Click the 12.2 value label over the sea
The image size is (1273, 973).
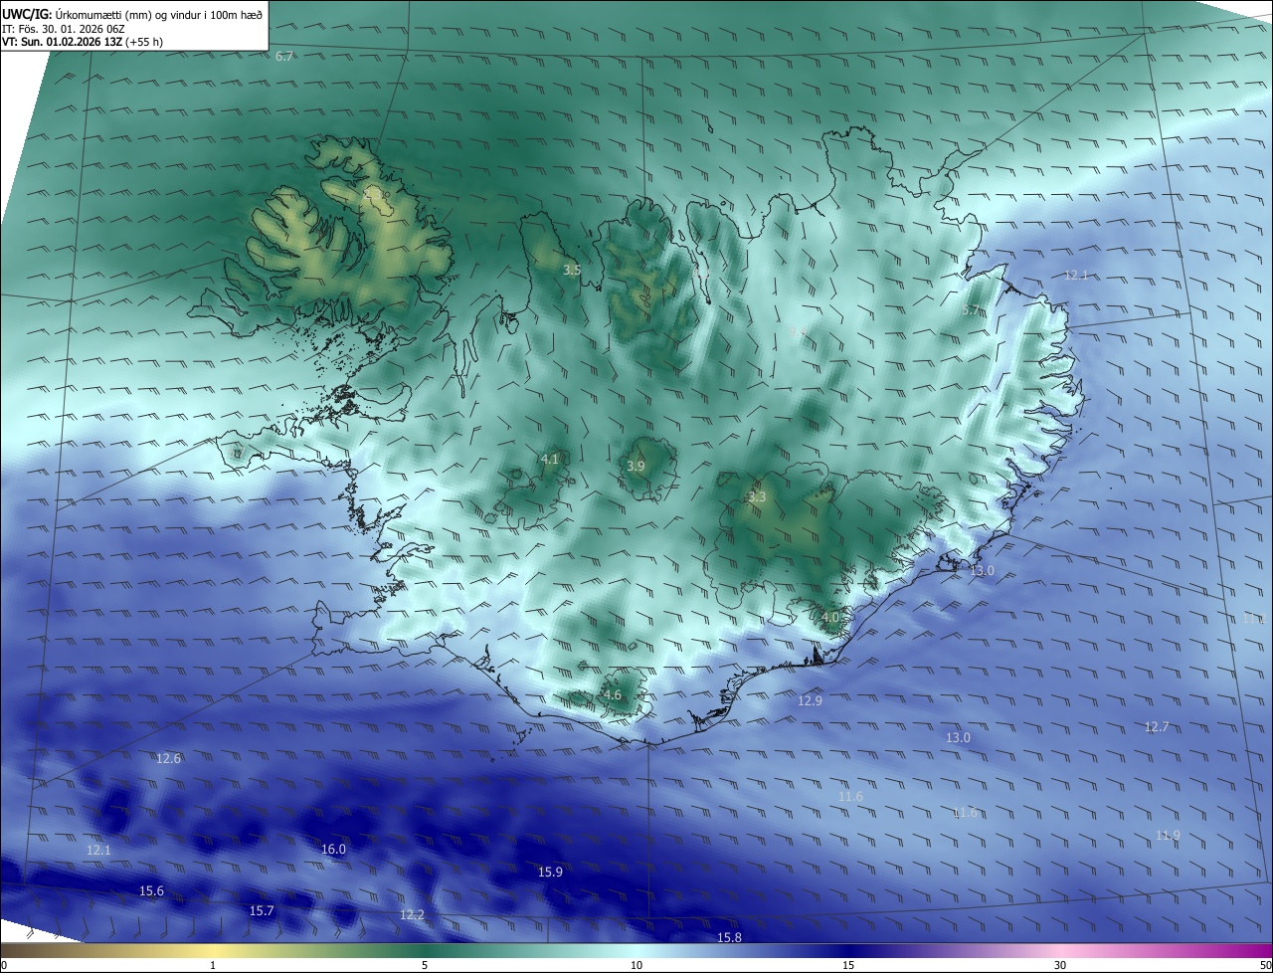tap(412, 914)
